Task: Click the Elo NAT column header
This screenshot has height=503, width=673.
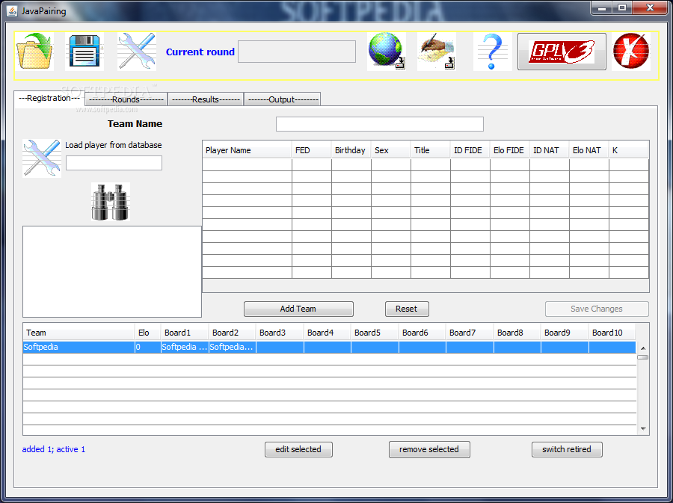Action: pos(589,150)
